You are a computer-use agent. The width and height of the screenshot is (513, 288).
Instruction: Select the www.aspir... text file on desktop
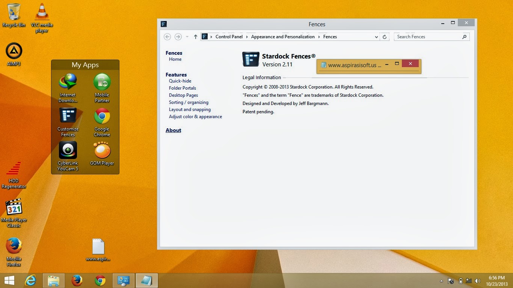[x=98, y=250]
